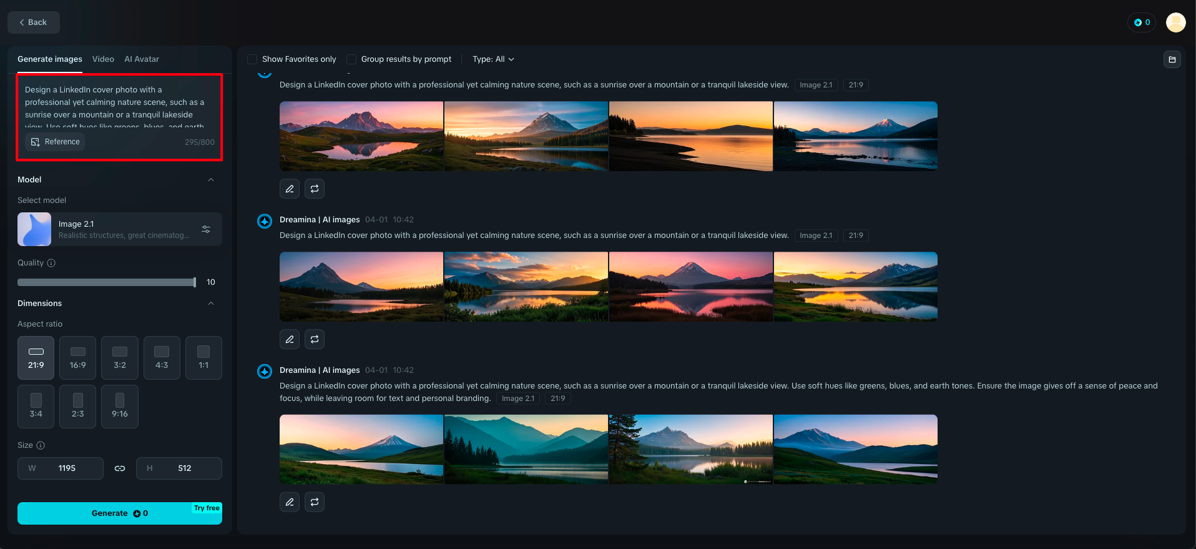Show the Size info tooltip icon

[x=41, y=445]
